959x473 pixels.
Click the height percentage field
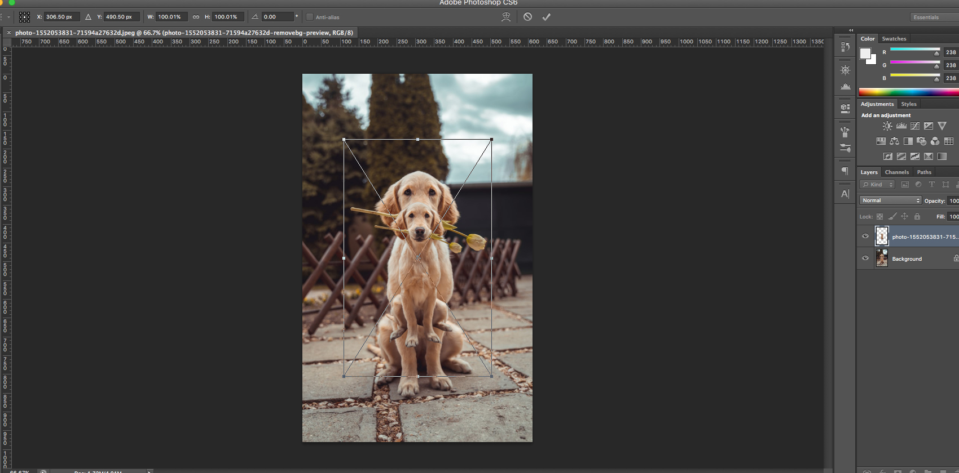228,17
